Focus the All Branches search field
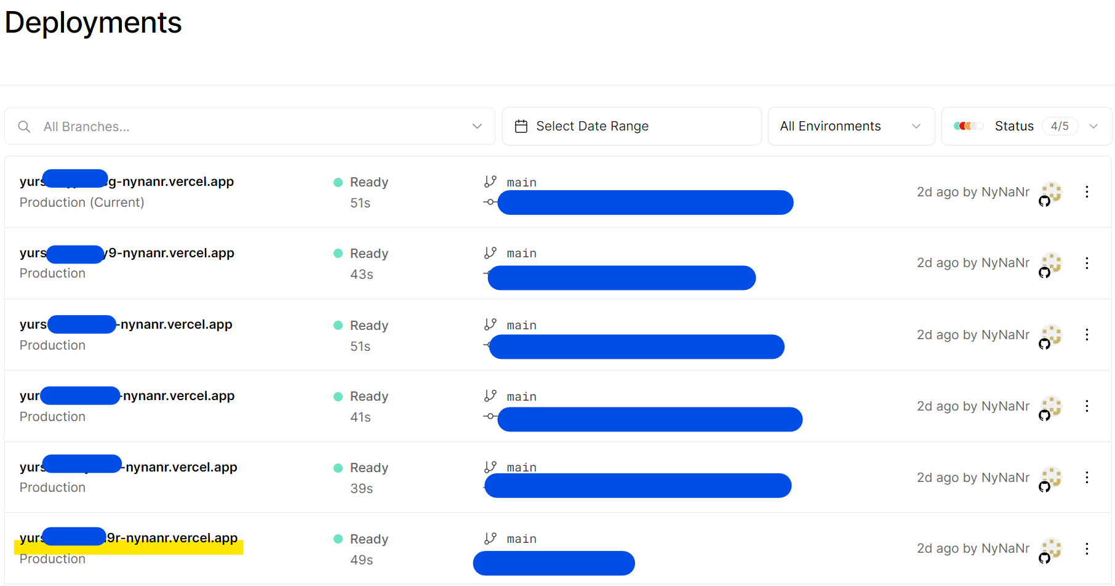This screenshot has width=1115, height=586. click(x=250, y=127)
